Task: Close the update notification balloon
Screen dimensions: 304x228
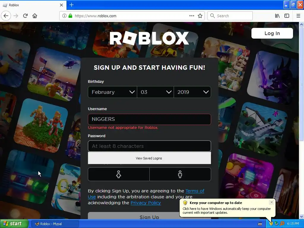Action: pyautogui.click(x=271, y=202)
